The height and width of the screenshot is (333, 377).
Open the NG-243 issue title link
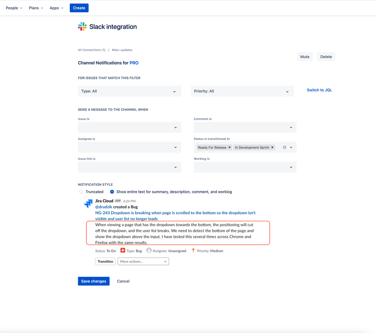pyautogui.click(x=175, y=216)
